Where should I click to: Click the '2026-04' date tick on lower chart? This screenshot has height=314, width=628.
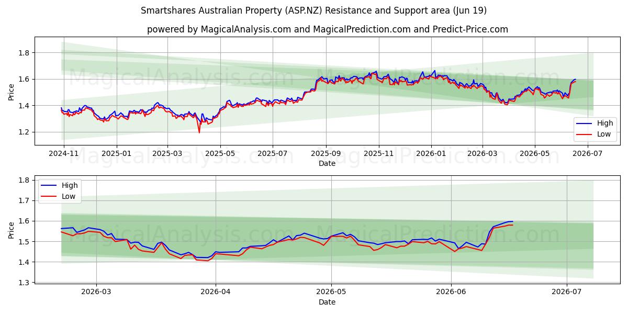pos(216,293)
